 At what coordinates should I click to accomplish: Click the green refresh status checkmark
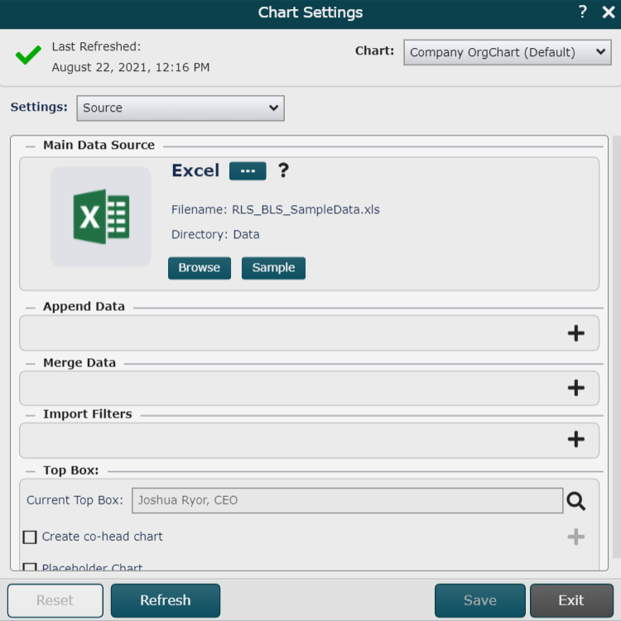pos(28,56)
